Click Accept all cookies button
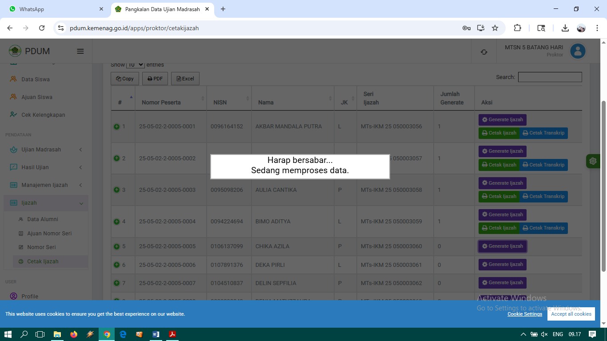Screen dimensions: 607x341 (x=571, y=314)
